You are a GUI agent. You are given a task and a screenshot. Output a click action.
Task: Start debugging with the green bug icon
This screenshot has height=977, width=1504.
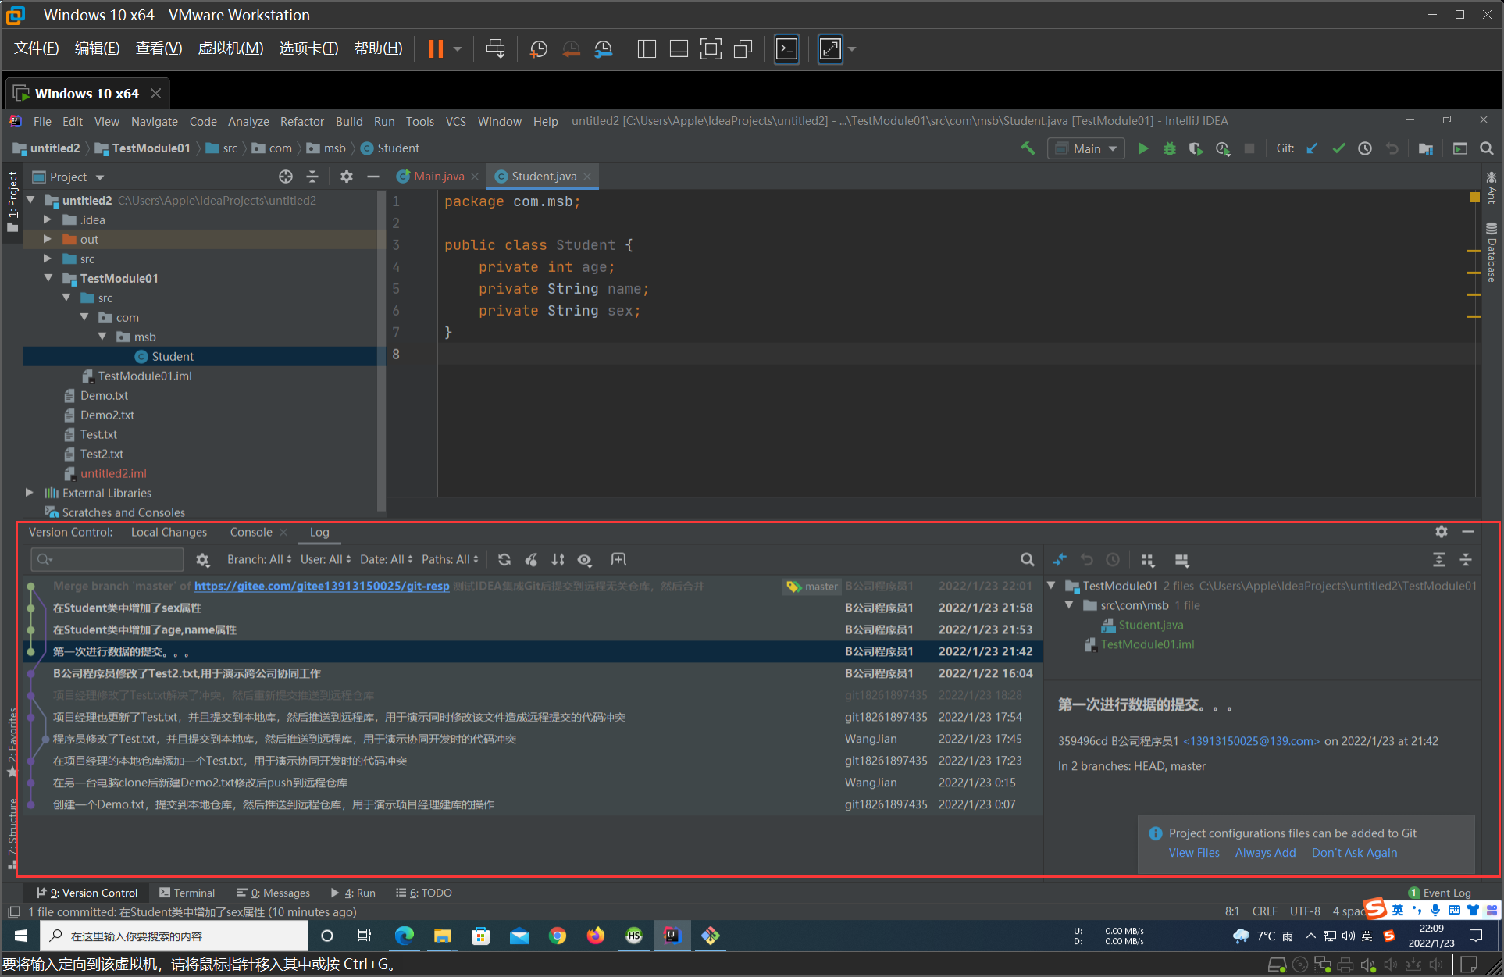tap(1170, 148)
